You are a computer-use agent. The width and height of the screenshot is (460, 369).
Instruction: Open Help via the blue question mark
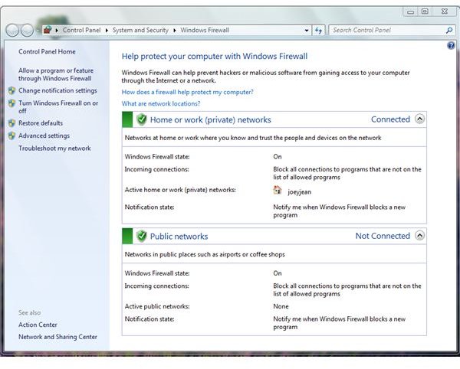pyautogui.click(x=451, y=45)
